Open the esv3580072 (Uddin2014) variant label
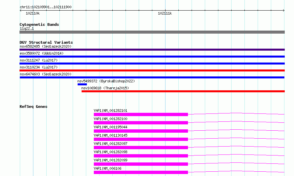This screenshot has width=294, height=176. coord(42,53)
